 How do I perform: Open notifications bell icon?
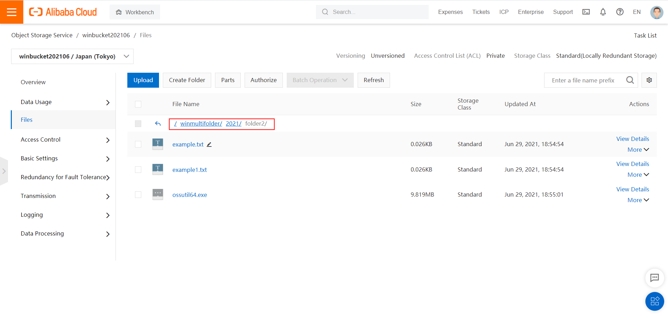(603, 12)
